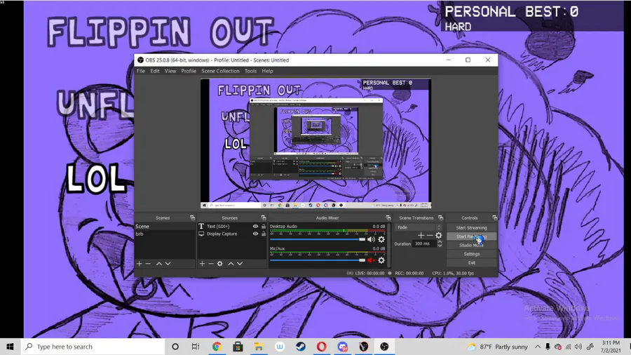Screen dimensions: 631x355
Task: Move source up in Sources list
Action: [231, 264]
